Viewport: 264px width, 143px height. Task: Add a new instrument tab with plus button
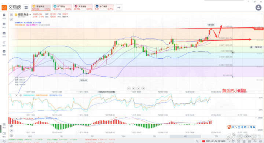tap(119, 7)
